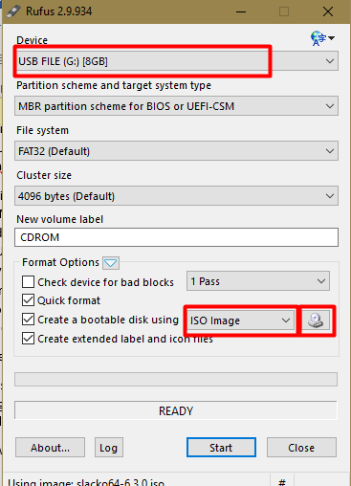
Task: Uncheck Create extended label and icon files
Action: (x=29, y=339)
